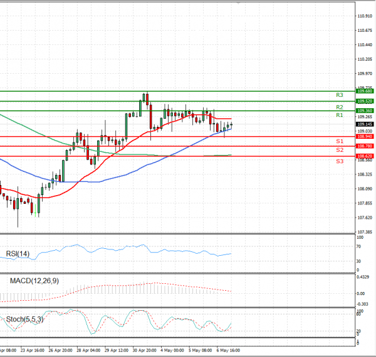Select the 109.360 green price tag
Viewport: 376px width, 357px height.
click(365, 111)
